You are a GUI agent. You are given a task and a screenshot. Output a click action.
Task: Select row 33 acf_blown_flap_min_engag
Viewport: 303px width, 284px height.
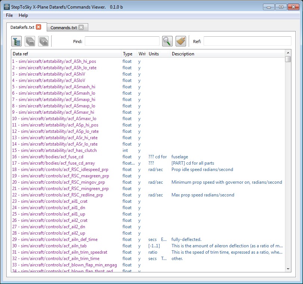tap(148, 265)
